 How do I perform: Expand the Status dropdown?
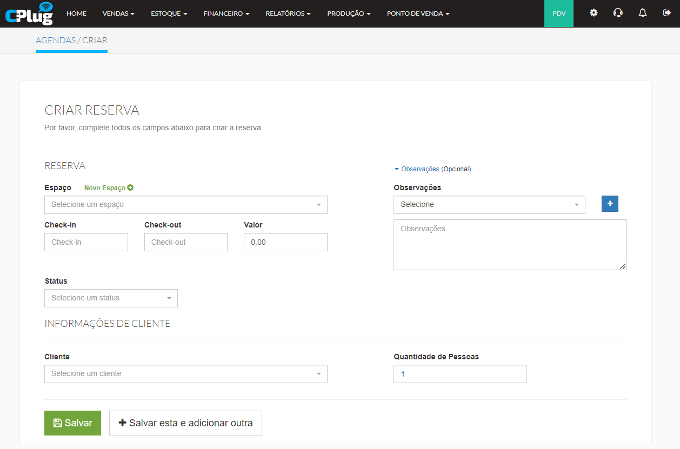(111, 298)
